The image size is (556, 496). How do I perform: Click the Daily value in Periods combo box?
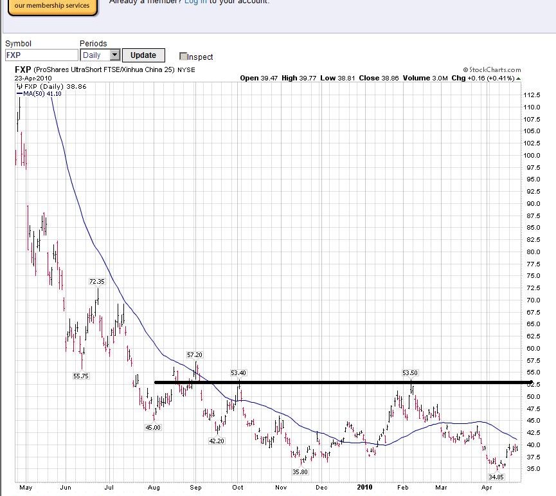coord(94,55)
